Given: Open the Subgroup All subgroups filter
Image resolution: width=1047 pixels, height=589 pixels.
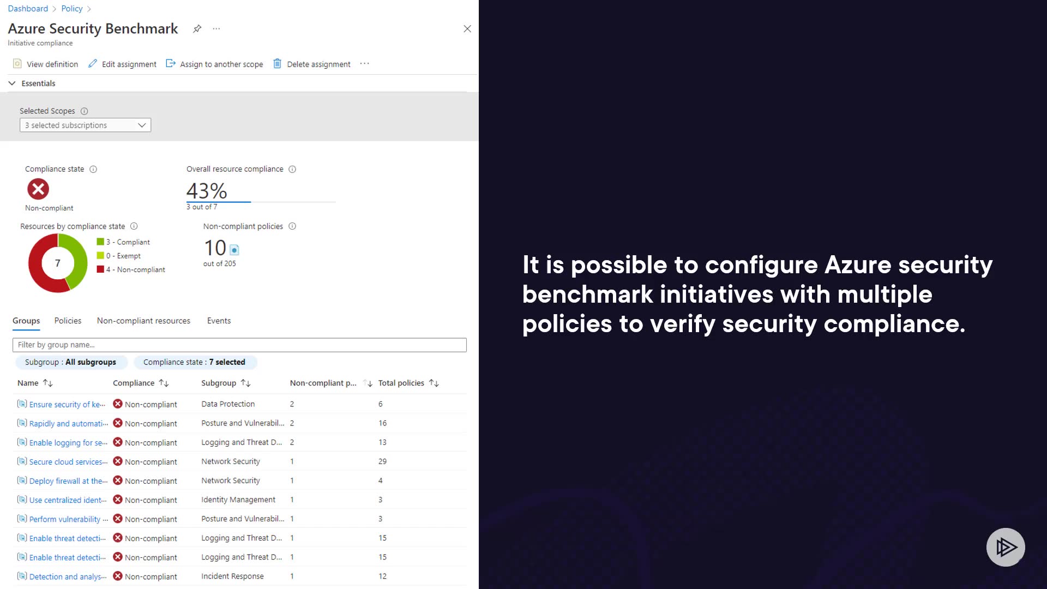Looking at the screenshot, I should 70,362.
